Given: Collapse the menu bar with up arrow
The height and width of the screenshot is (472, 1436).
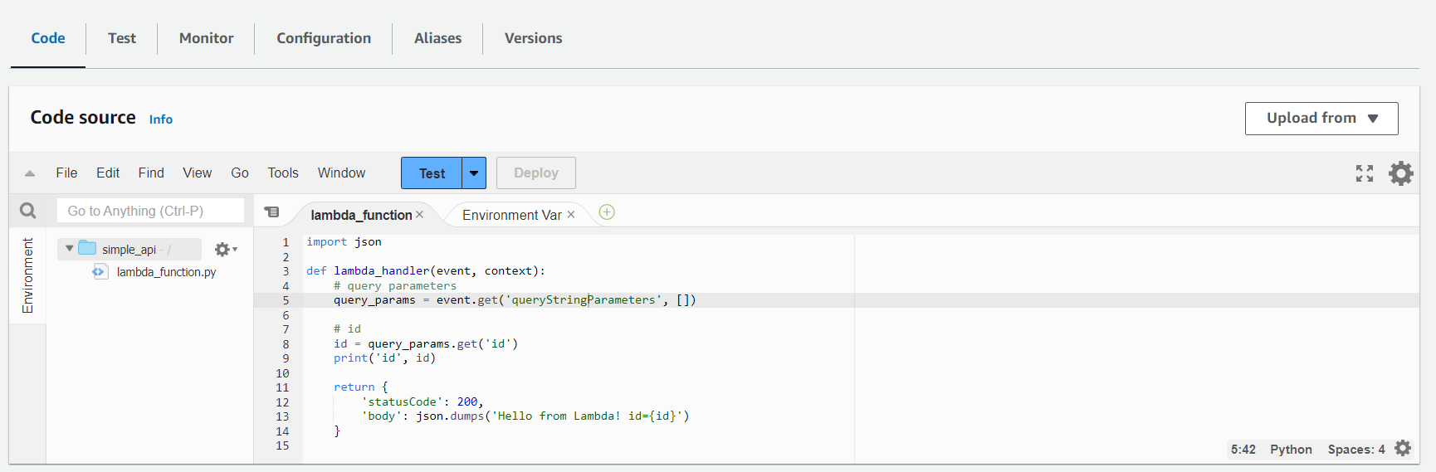Looking at the screenshot, I should point(30,173).
